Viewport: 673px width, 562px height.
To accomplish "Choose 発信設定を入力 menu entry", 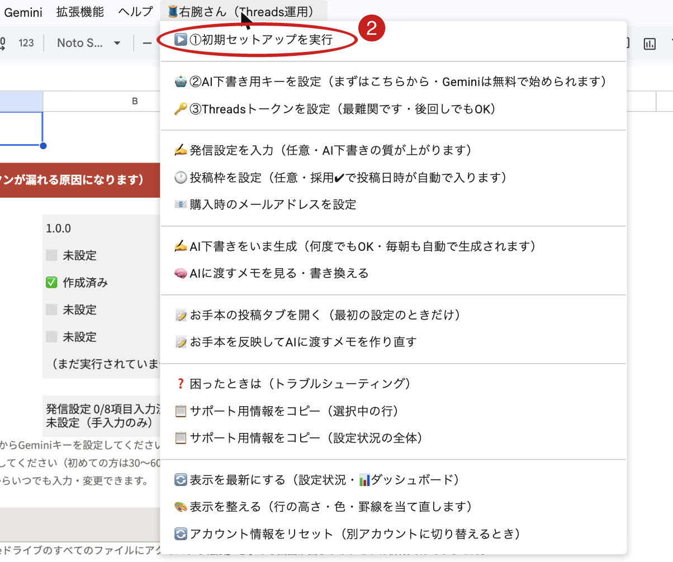I will click(394, 150).
